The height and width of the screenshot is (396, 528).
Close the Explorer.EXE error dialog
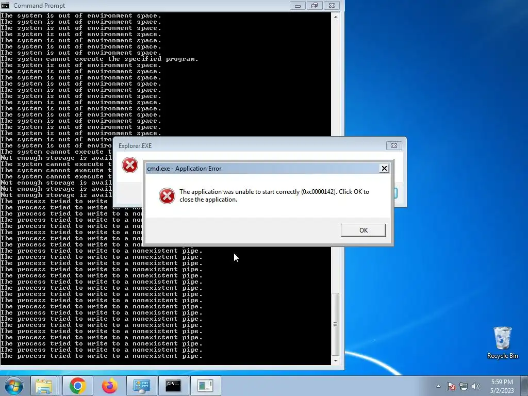(x=393, y=145)
